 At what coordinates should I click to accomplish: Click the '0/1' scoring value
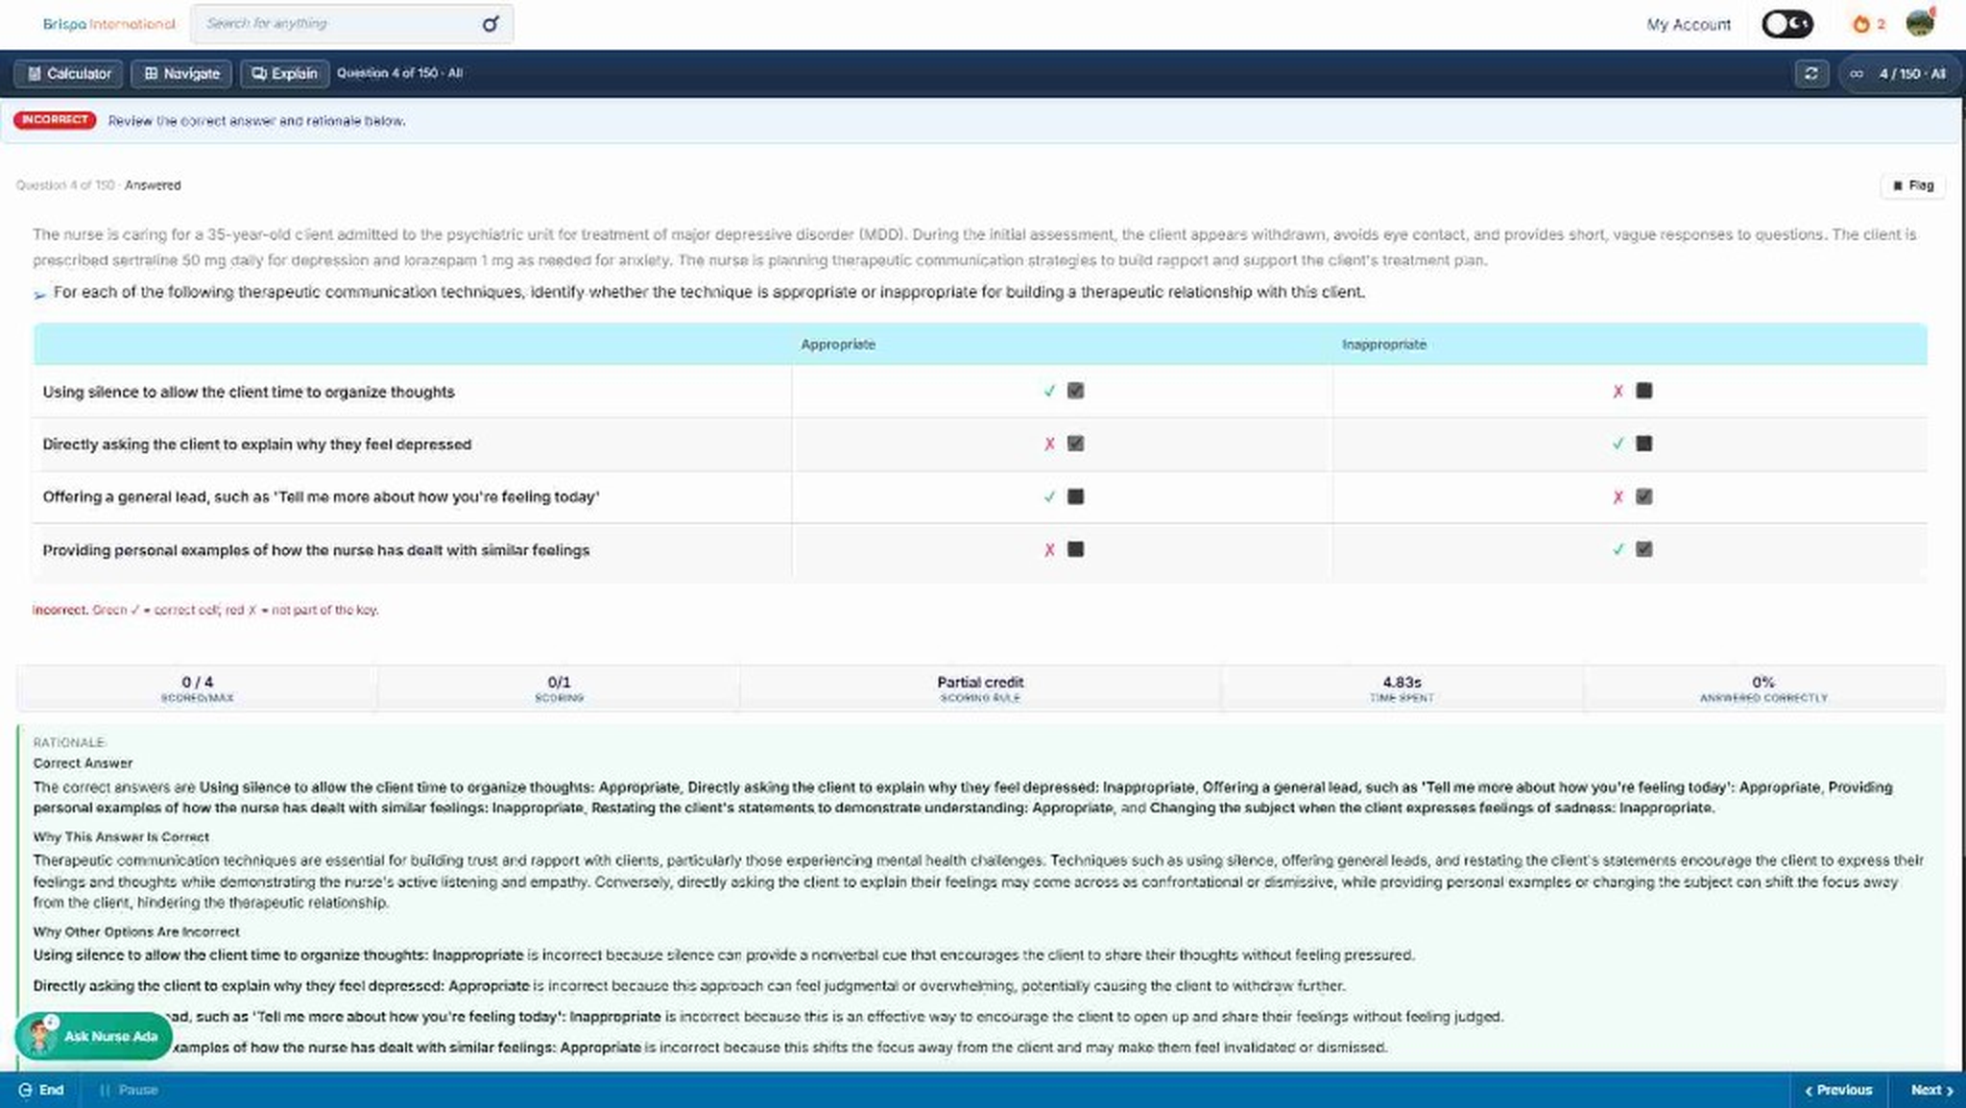(x=559, y=682)
